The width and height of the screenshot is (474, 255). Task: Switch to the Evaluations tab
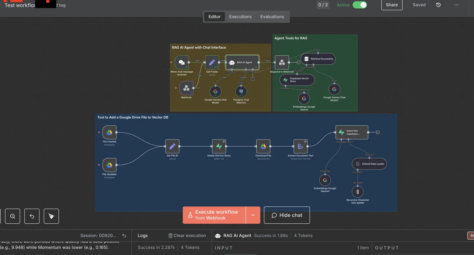tap(272, 17)
